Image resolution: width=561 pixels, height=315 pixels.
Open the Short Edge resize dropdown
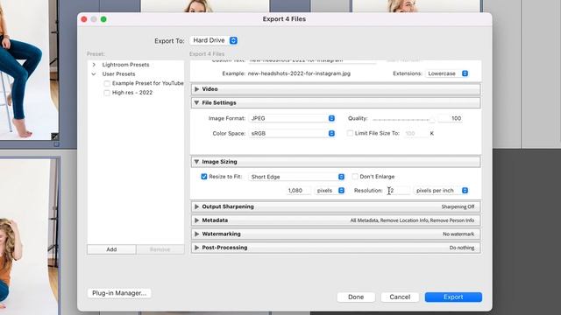(x=296, y=177)
